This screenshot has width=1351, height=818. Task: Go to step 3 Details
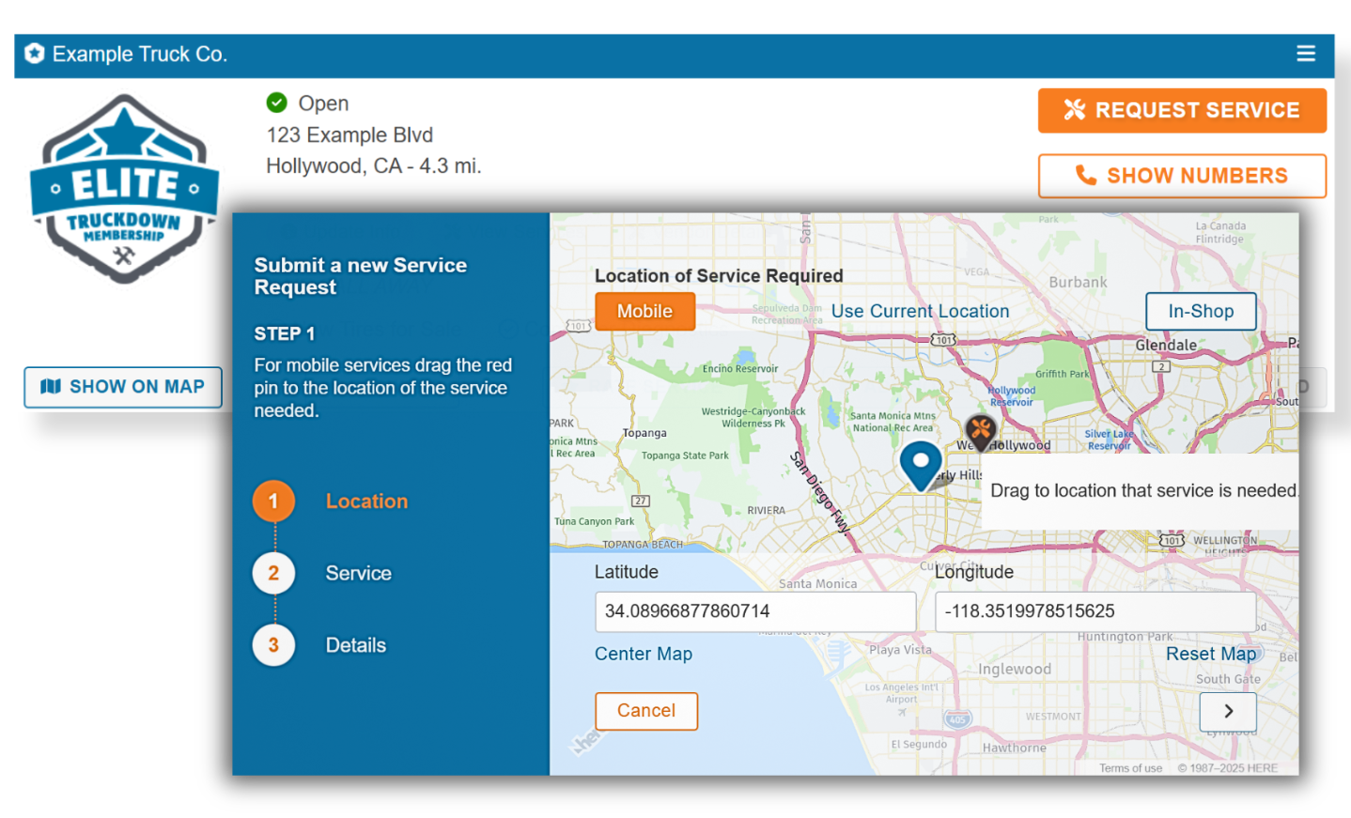(273, 645)
